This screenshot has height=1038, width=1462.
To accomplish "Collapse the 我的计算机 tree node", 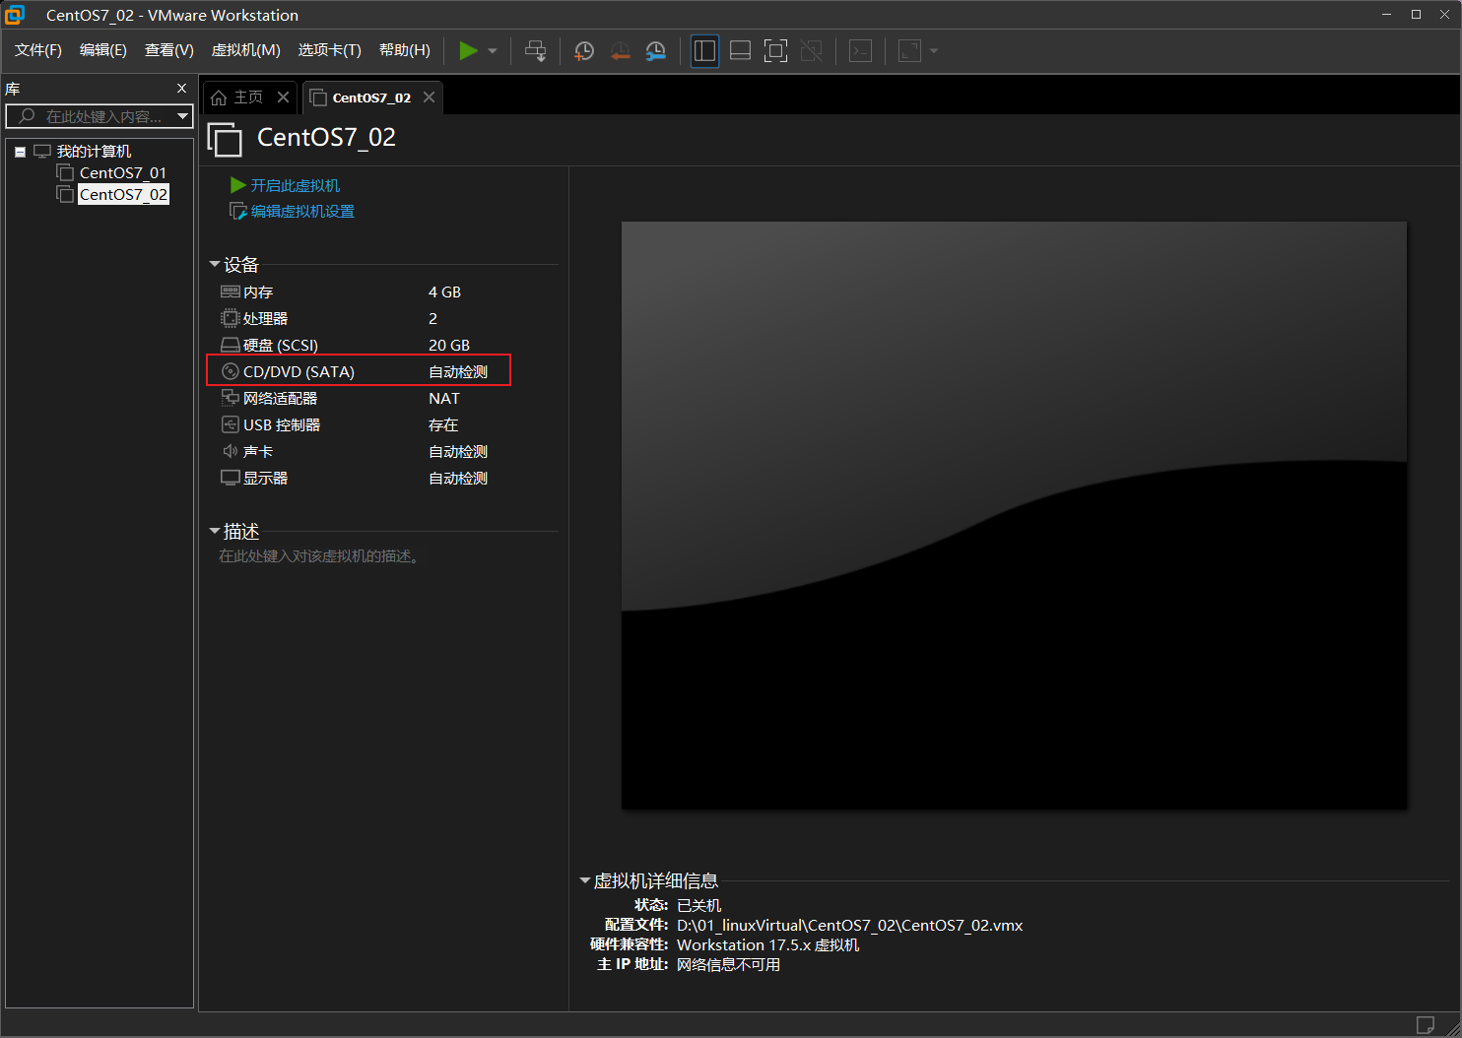I will click(x=20, y=152).
